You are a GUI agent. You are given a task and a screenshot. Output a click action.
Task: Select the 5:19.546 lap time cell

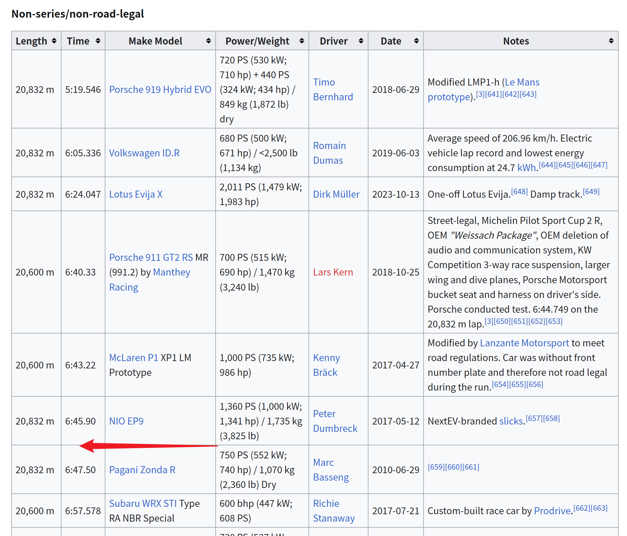point(83,89)
